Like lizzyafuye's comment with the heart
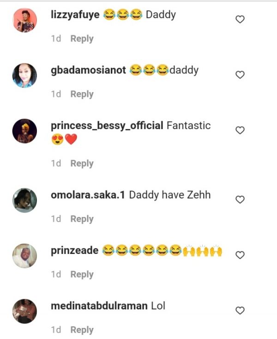Viewport: 277px width, 339px height. click(x=240, y=19)
